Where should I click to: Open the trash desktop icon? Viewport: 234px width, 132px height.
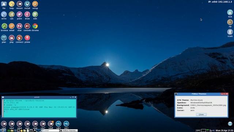click(230, 32)
